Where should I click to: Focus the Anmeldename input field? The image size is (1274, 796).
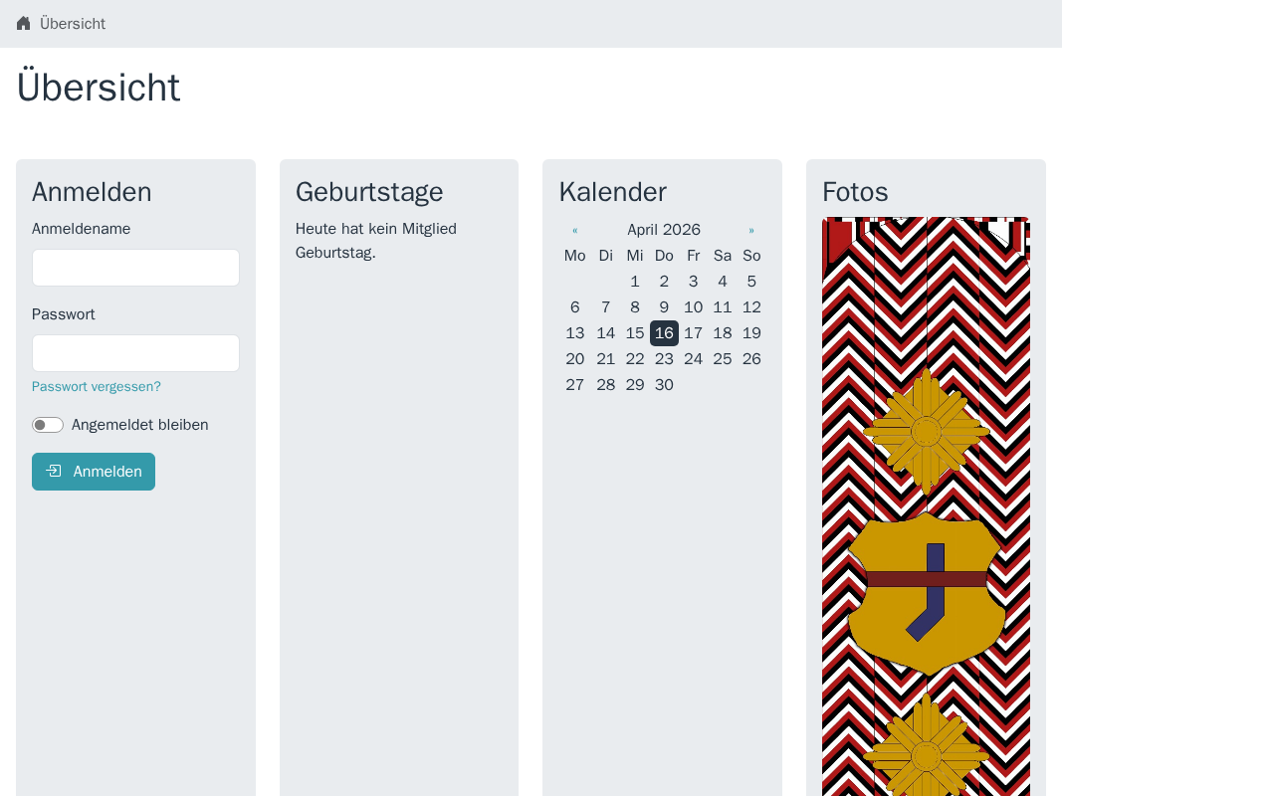[x=135, y=268]
